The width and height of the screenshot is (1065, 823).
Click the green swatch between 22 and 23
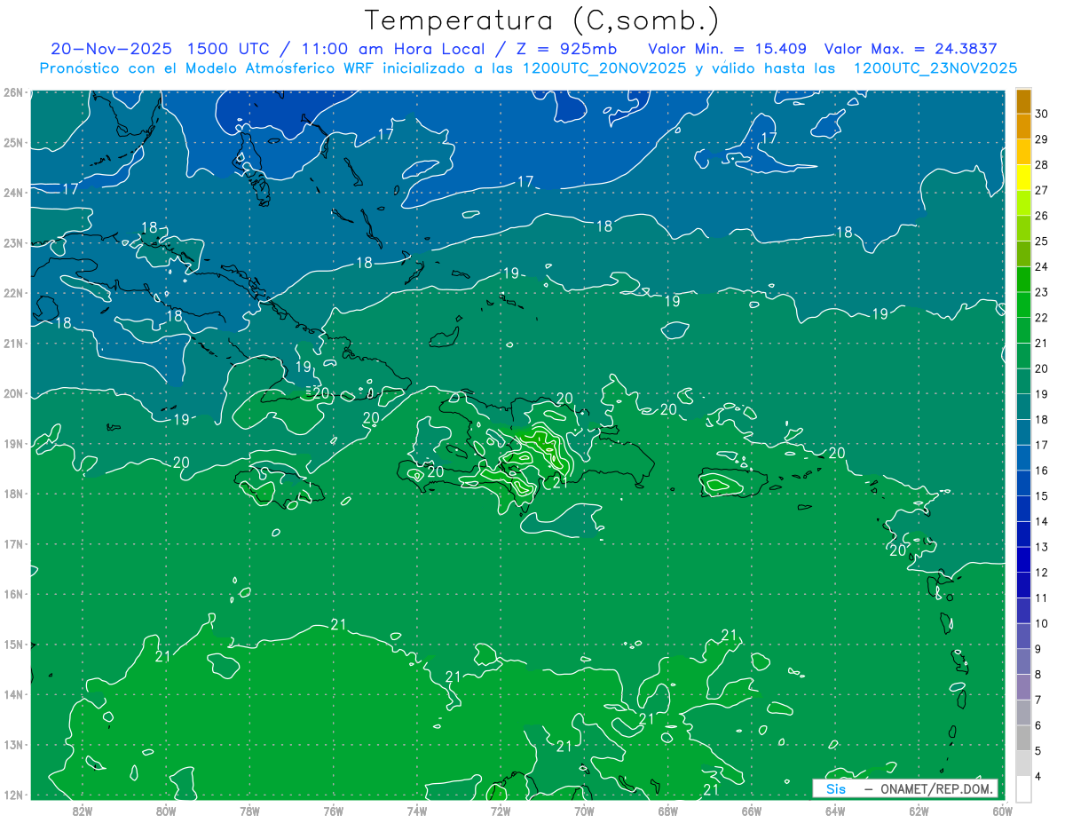[1023, 305]
